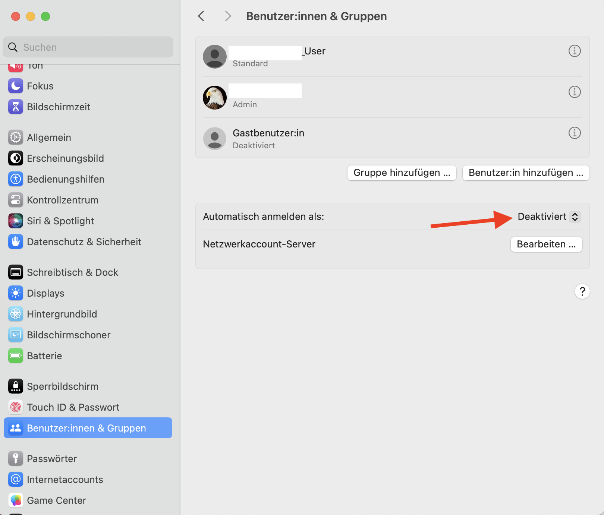Click the Suchen search field

(x=88, y=47)
